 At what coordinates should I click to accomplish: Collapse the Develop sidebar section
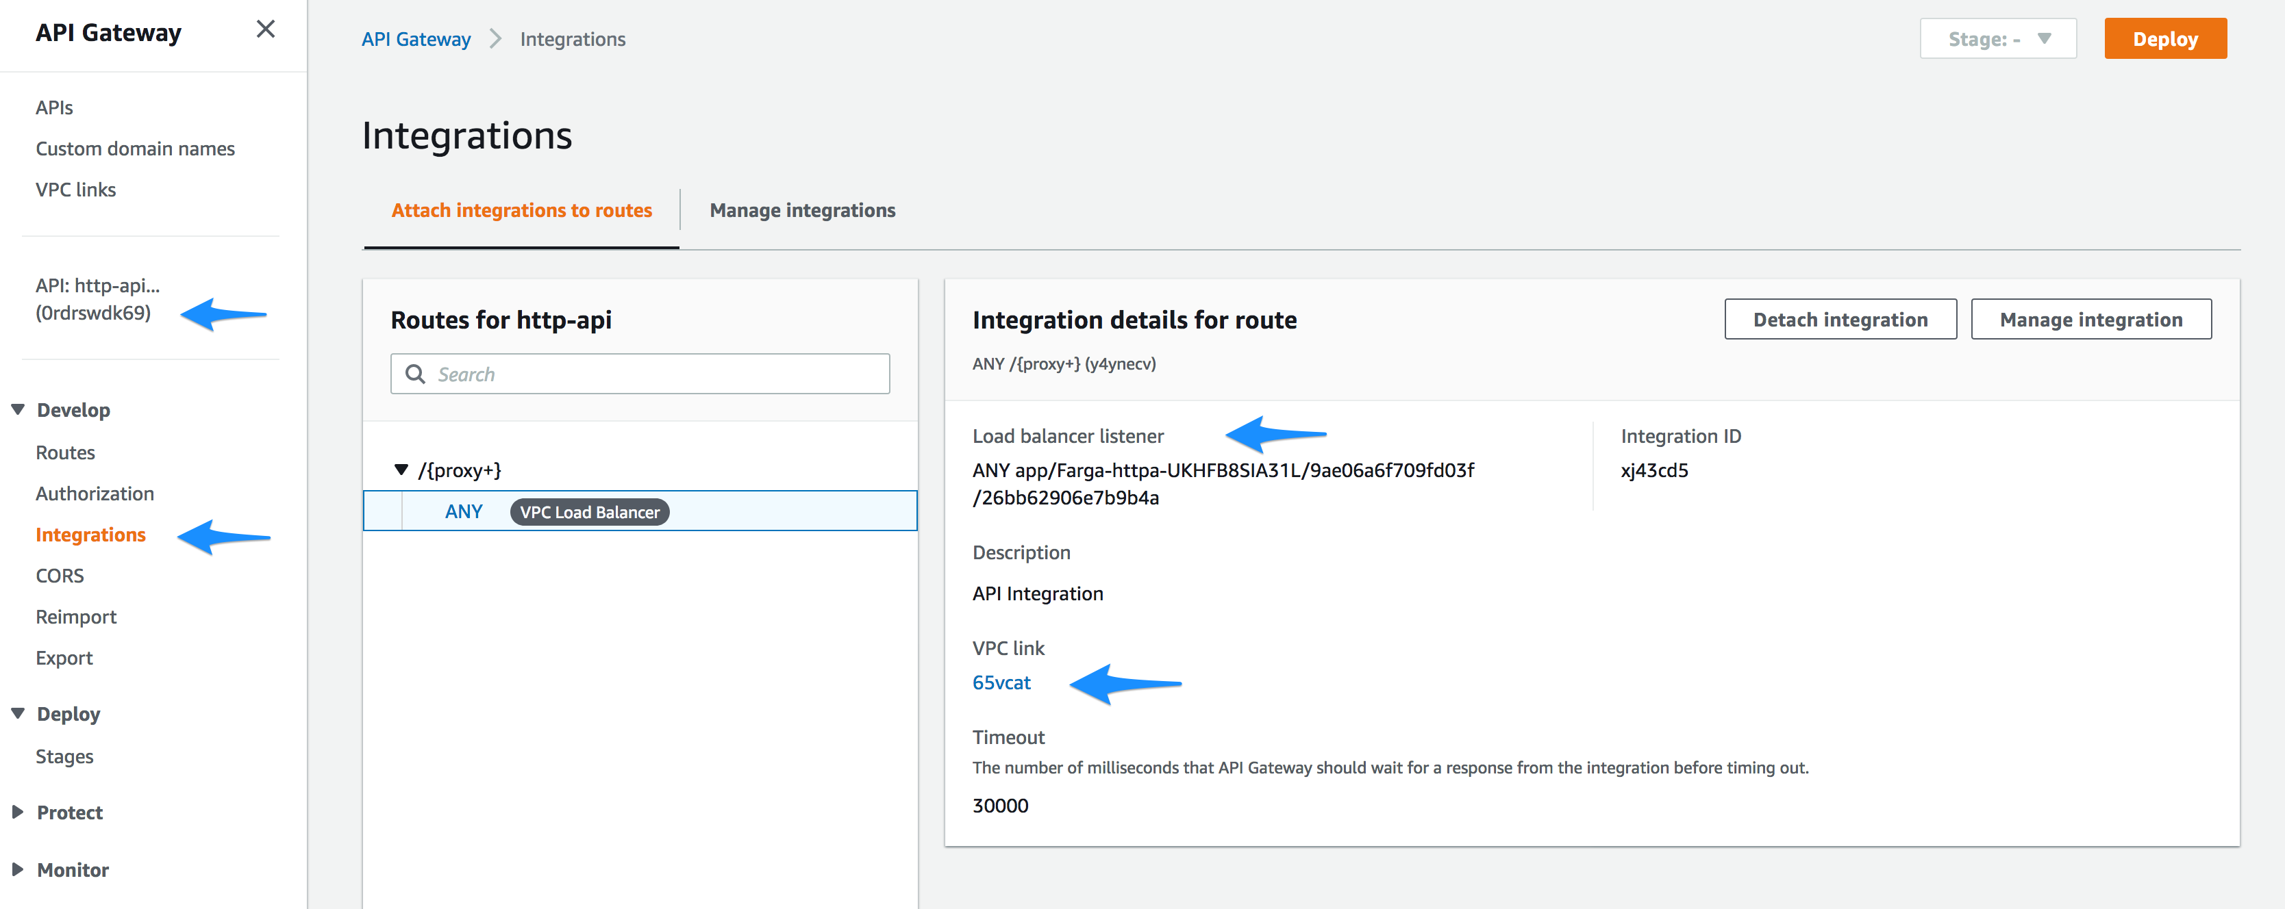[x=18, y=410]
